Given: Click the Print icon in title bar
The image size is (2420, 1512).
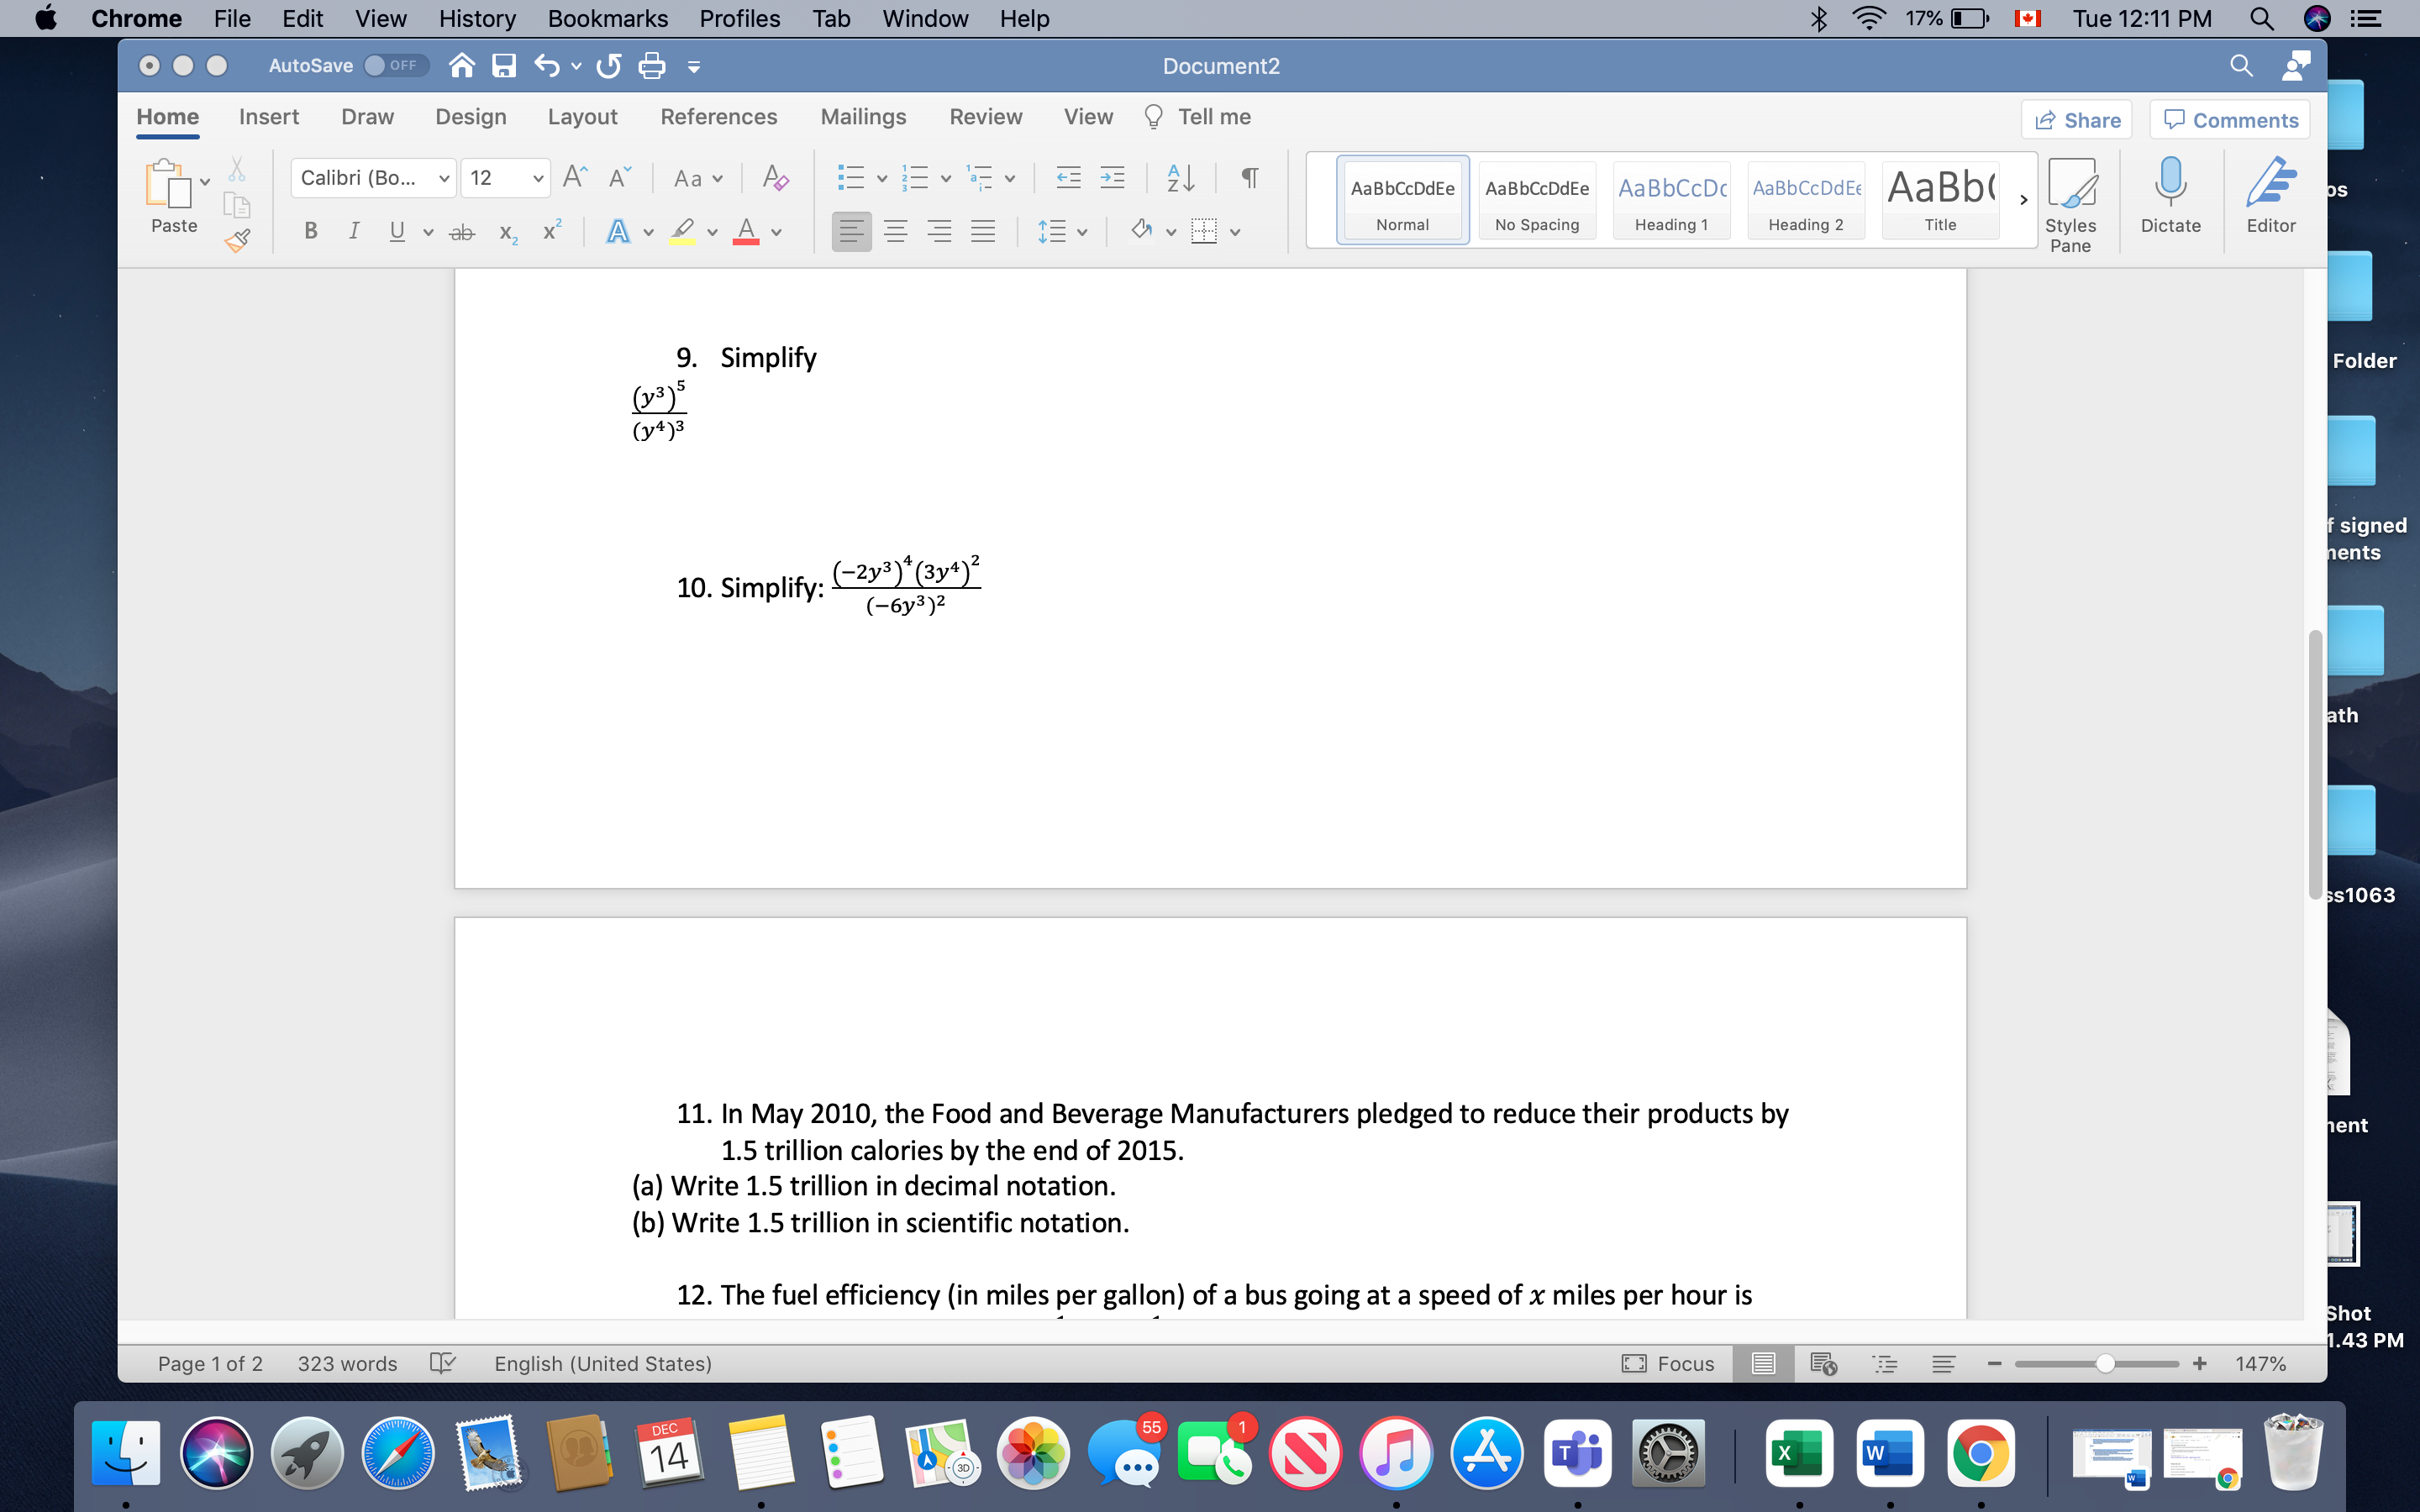Looking at the screenshot, I should [652, 66].
